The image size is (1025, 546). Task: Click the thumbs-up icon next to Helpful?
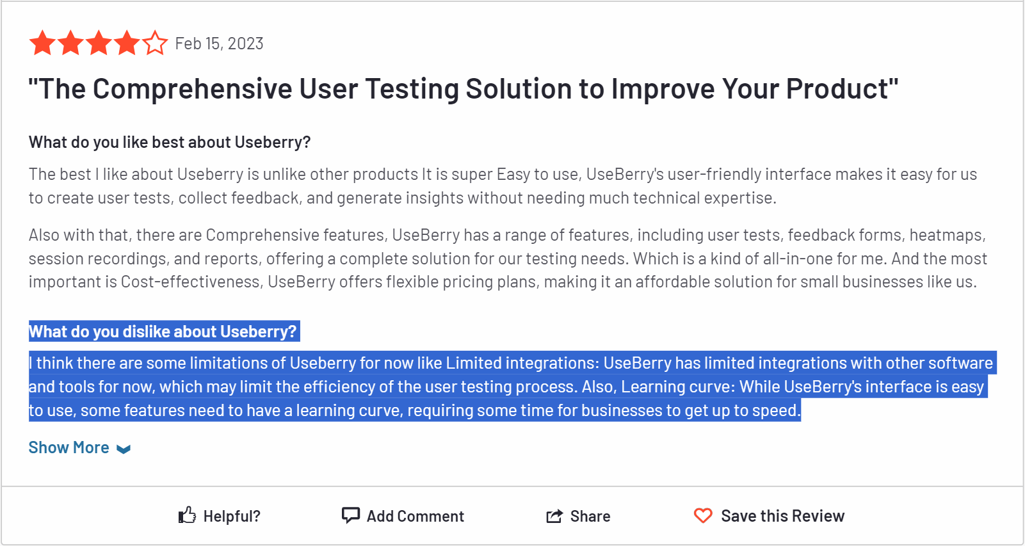tap(186, 515)
